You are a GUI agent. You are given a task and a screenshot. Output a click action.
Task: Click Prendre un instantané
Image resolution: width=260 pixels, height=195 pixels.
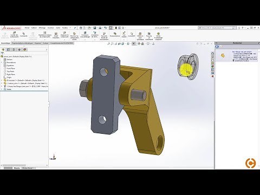point(149,36)
